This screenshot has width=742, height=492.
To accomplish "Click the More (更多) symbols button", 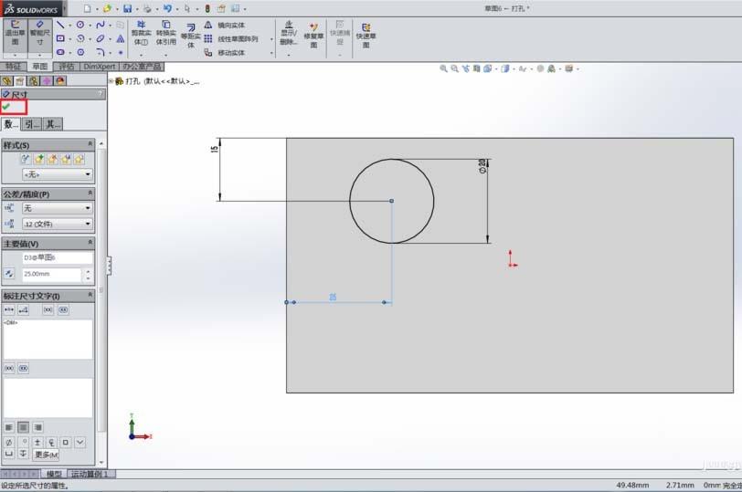I will 46,455.
